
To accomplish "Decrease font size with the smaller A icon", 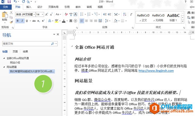I will point(51,14).
